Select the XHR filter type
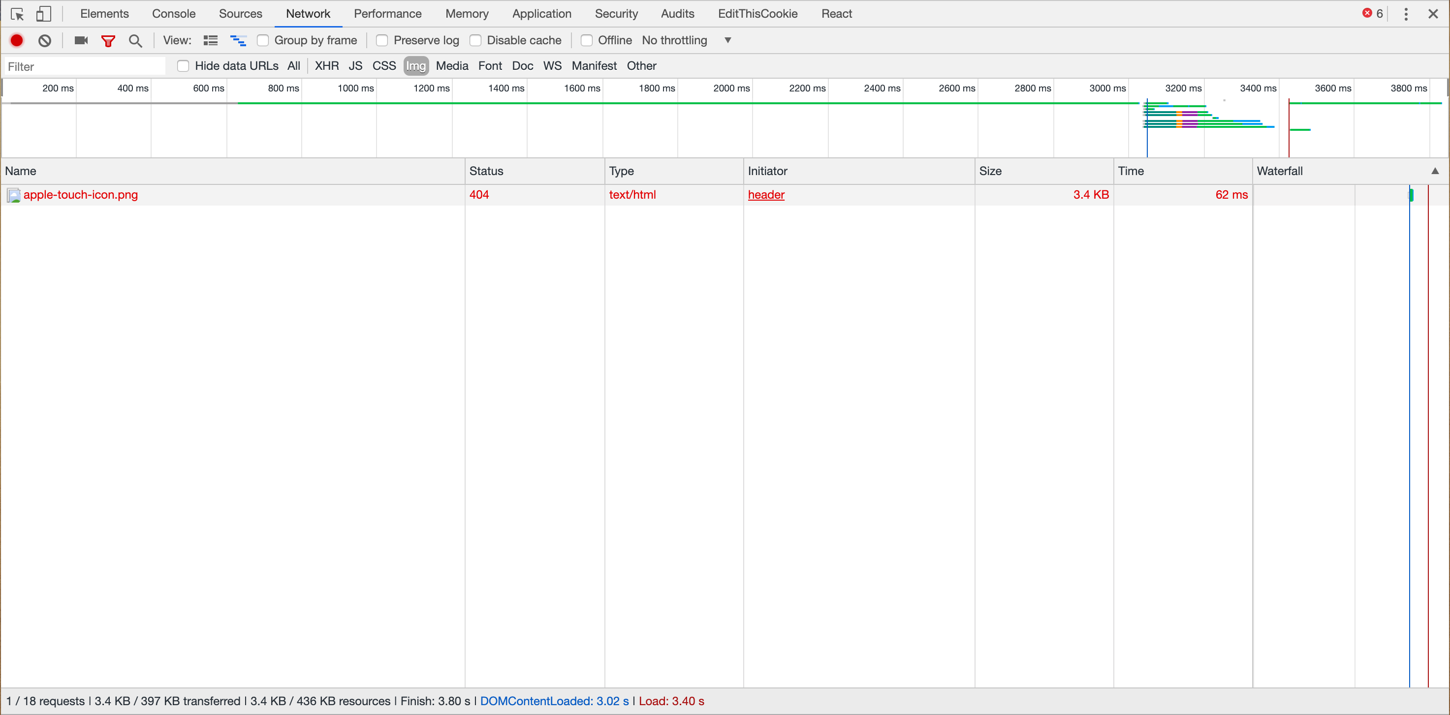 tap(326, 66)
